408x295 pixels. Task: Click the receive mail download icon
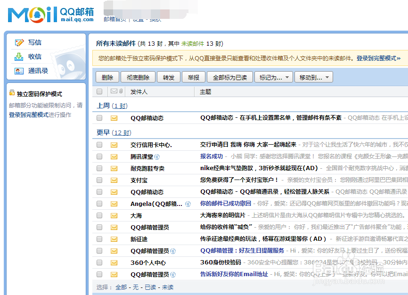click(19, 57)
